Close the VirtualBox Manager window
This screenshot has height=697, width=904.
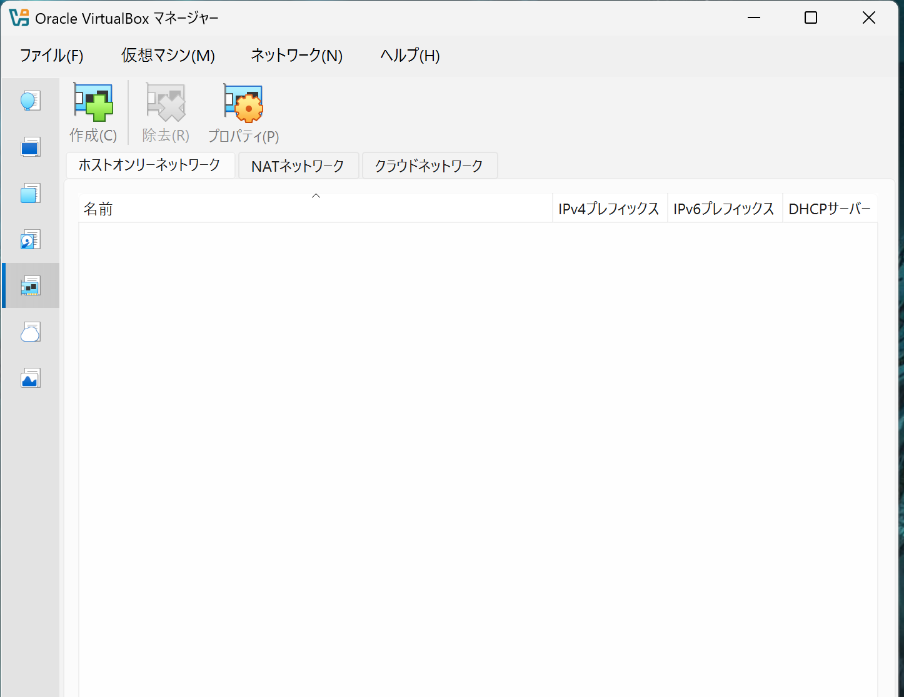(869, 17)
